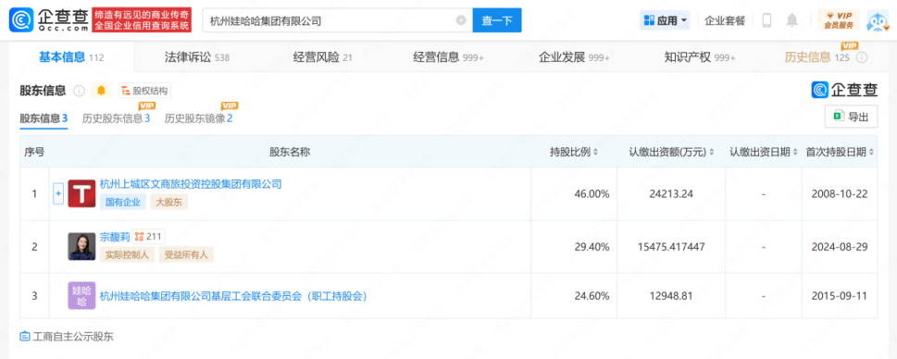The height and width of the screenshot is (359, 897).
Task: Switch to the 历史股东信息 sub-tab
Action: [116, 118]
